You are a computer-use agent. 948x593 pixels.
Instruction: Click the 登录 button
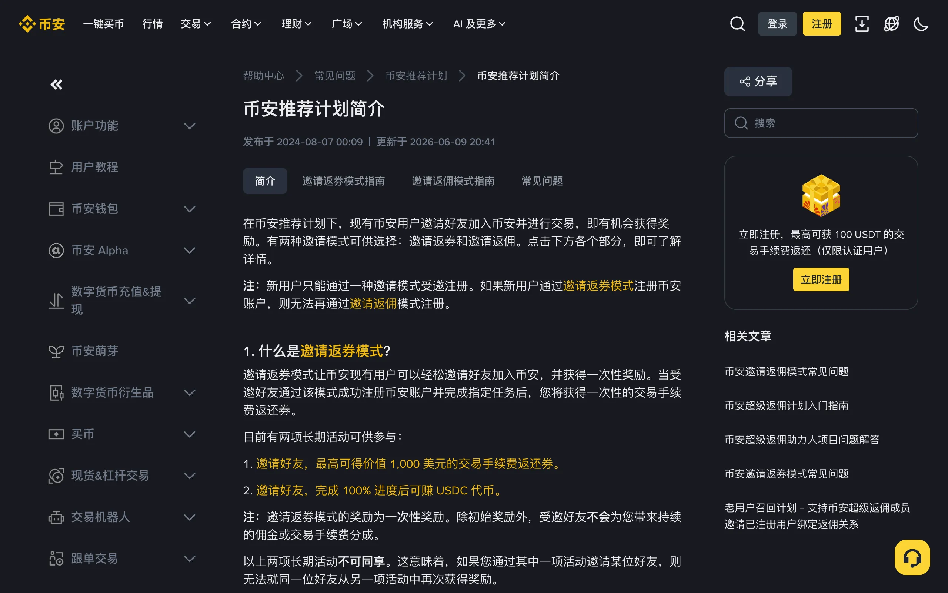777,24
